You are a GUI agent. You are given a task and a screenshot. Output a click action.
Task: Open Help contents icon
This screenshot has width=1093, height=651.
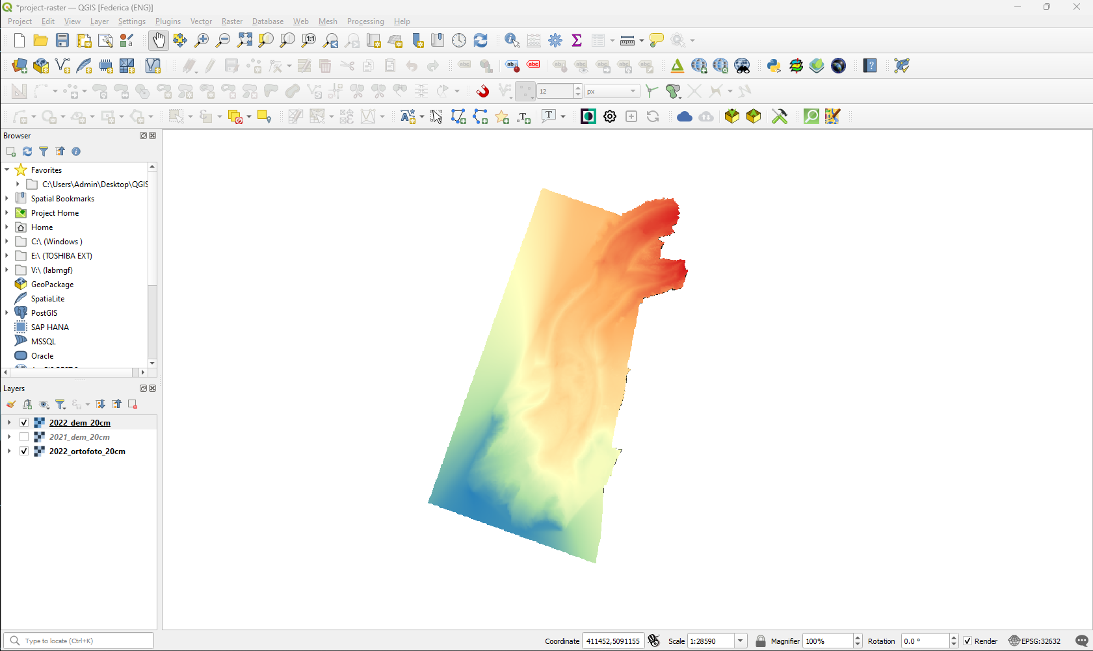pos(870,66)
